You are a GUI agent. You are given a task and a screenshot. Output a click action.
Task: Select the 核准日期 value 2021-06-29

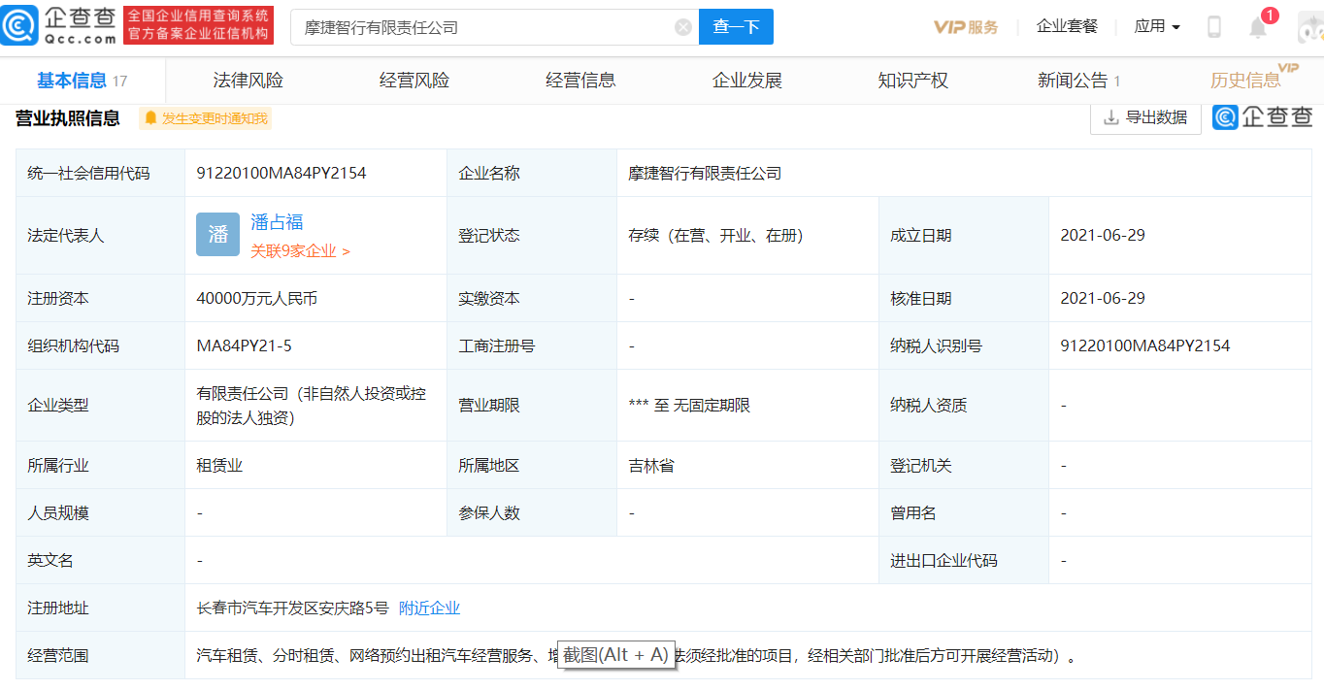click(x=1103, y=298)
